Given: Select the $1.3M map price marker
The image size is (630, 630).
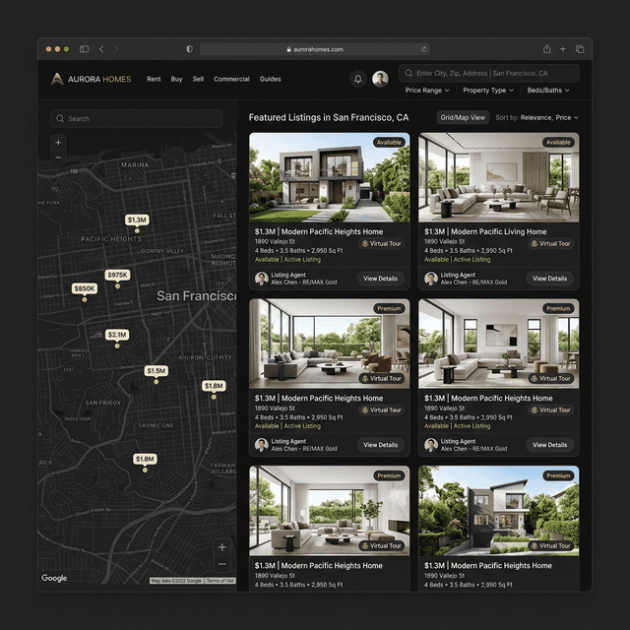Looking at the screenshot, I should 137,220.
